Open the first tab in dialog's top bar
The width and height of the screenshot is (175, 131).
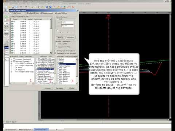click(x=16, y=13)
